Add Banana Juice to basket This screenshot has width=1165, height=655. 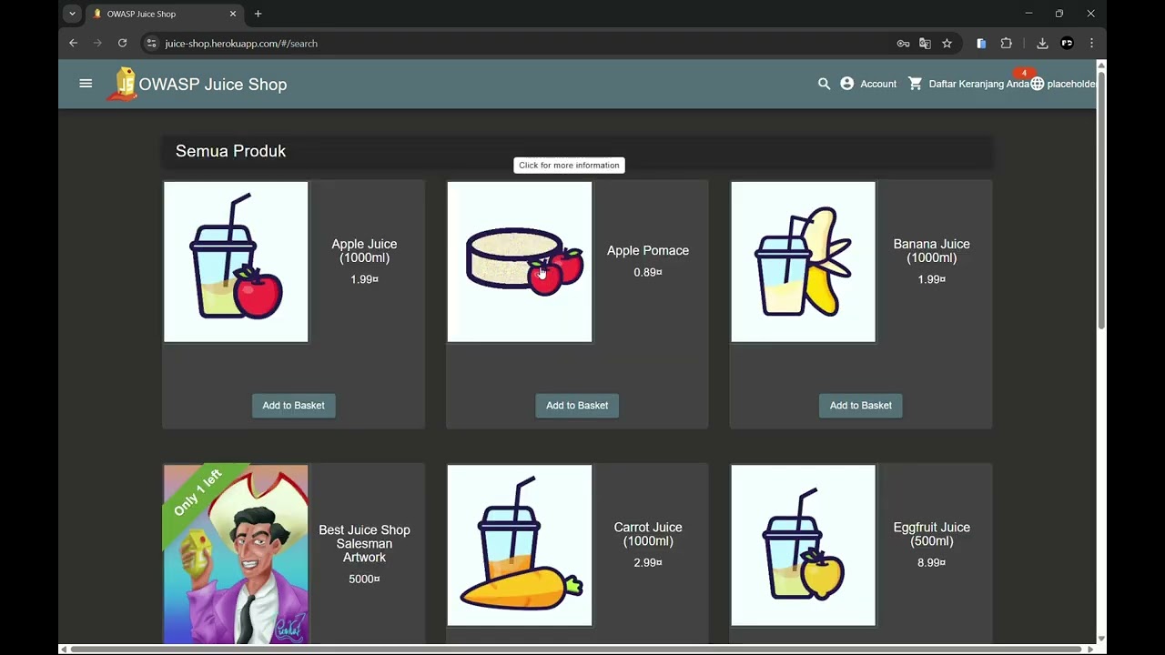860,406
